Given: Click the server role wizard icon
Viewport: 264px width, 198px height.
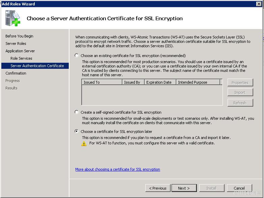Looking at the screenshot, I should click(x=12, y=18).
